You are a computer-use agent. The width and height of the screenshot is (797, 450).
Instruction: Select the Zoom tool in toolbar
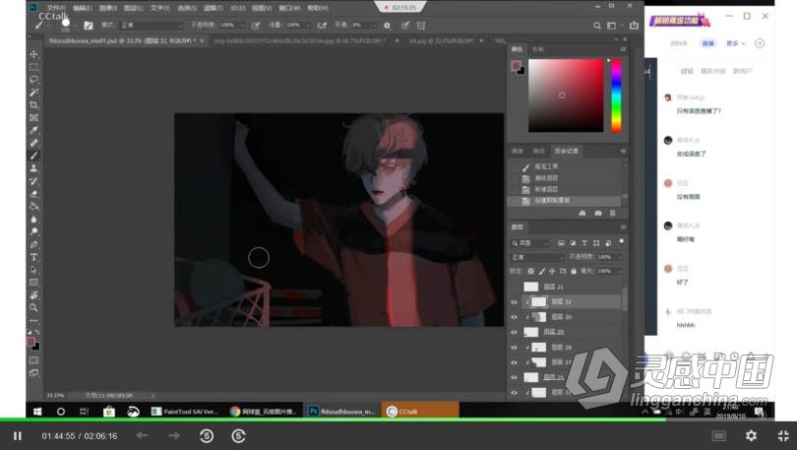pos(34,307)
